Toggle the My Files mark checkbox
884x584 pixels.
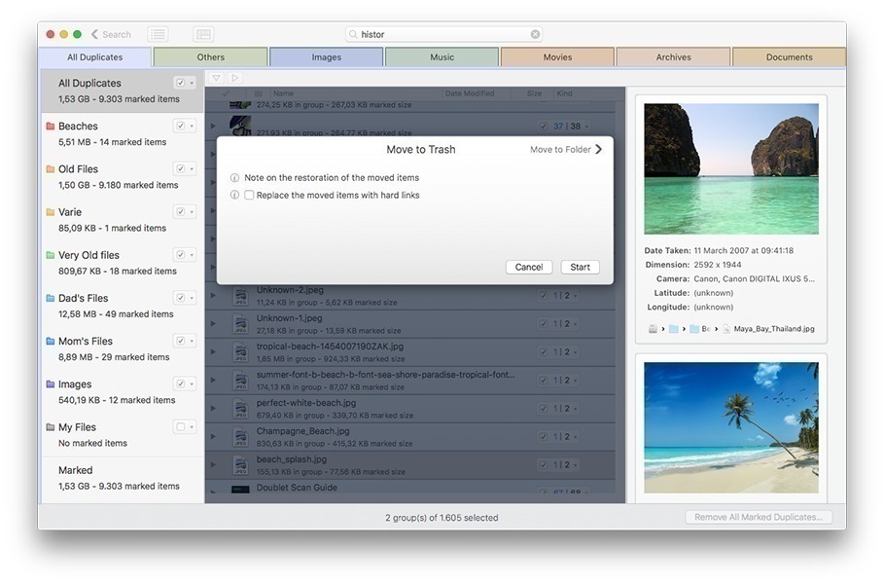180,427
